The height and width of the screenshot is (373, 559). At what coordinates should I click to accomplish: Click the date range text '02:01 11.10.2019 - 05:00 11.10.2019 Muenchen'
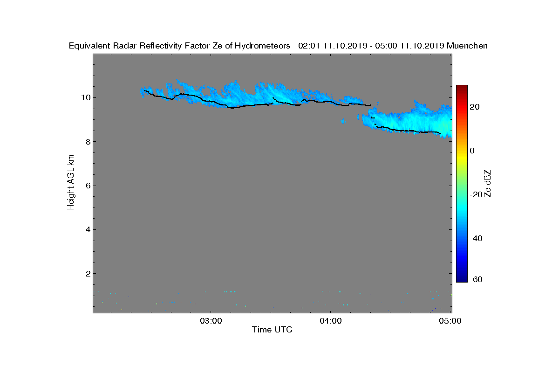[x=393, y=46]
